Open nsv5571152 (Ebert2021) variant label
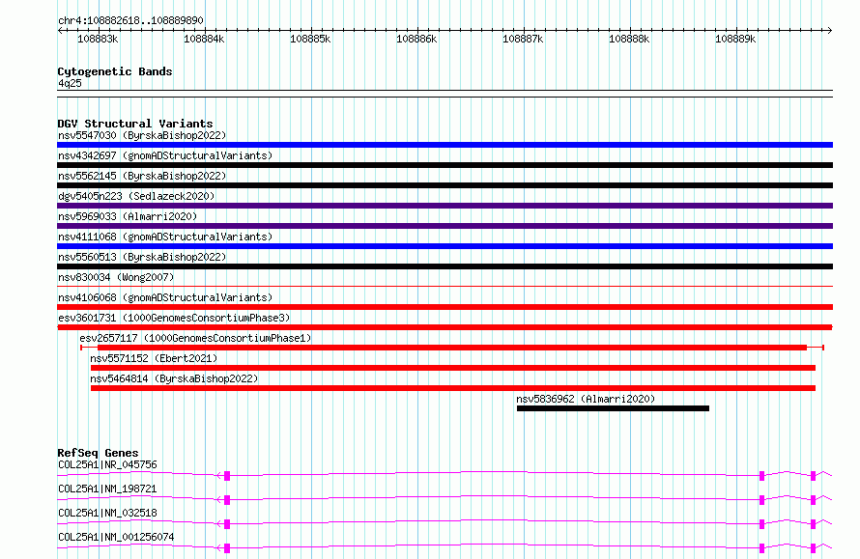This screenshot has width=860, height=559. coord(154,358)
